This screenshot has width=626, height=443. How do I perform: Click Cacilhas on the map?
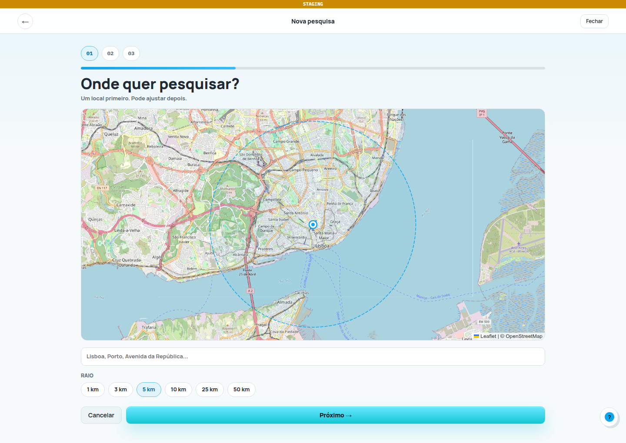point(302,293)
